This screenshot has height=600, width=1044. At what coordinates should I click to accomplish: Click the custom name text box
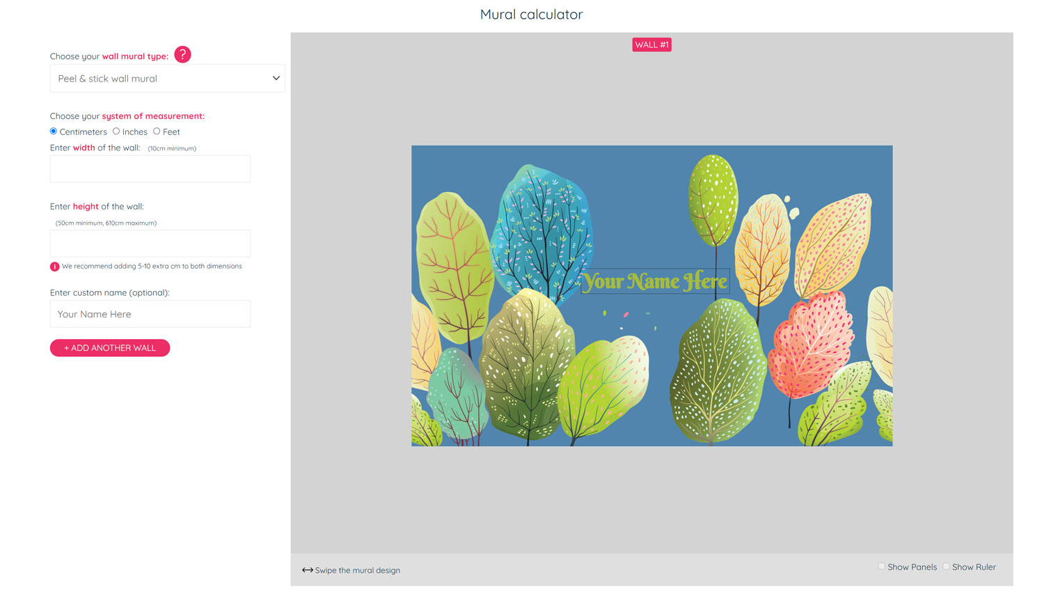pyautogui.click(x=150, y=314)
